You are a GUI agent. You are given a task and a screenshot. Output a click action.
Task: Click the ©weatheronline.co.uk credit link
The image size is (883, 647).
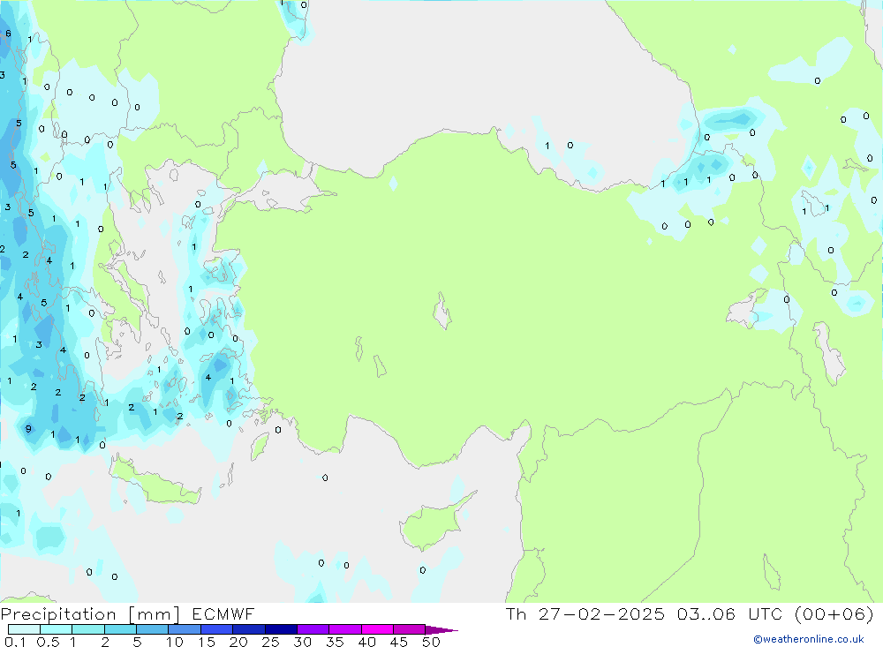(x=809, y=639)
